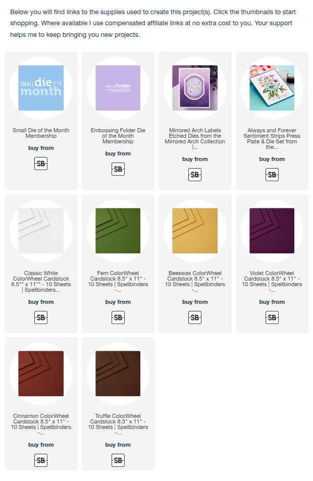
Task: Click SB icon below Truffle ColorWheel Cardstock
Action: tap(118, 460)
